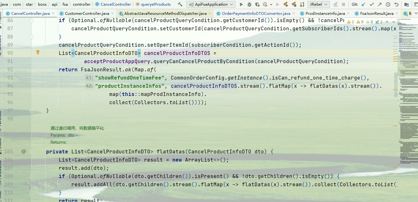Screen dimensions: 418x202
Task: Place cursor on cancelProductInfoDTOS variable at line 90
Action: click(177, 53)
